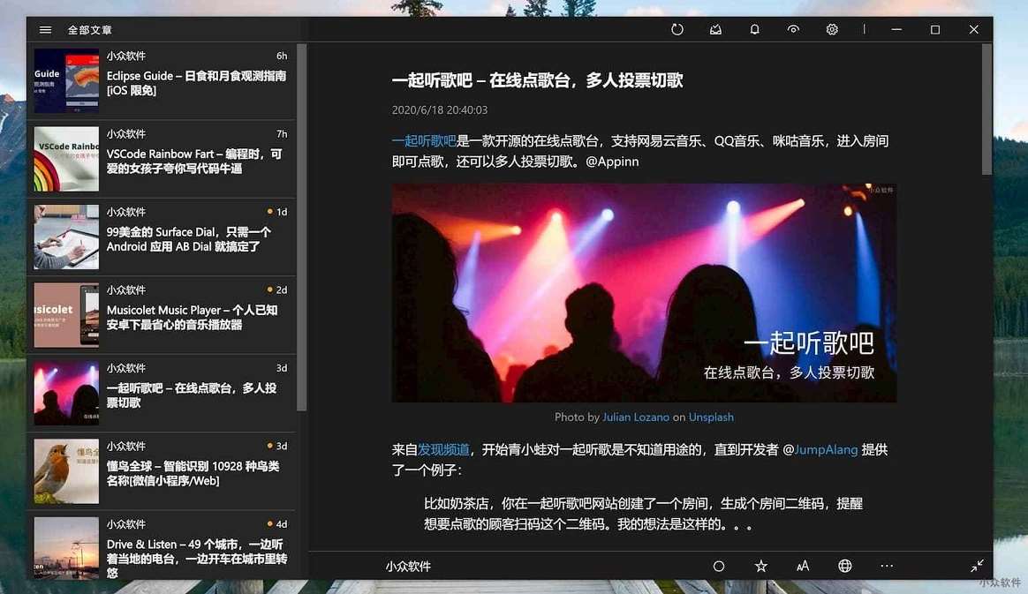Open settings gear icon
Viewport: 1028px width, 594px height.
click(832, 29)
